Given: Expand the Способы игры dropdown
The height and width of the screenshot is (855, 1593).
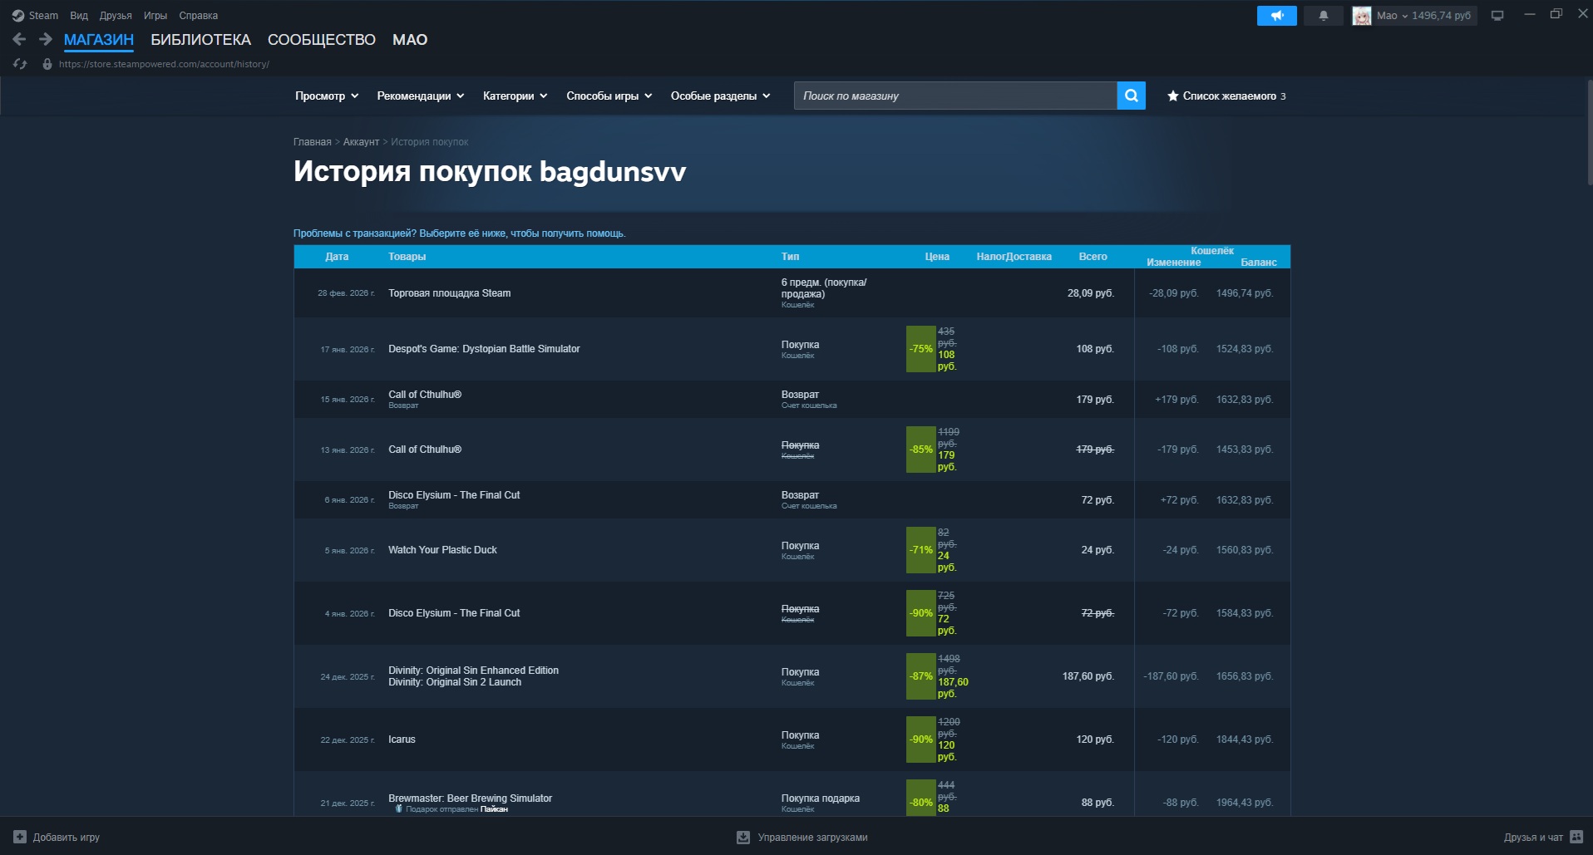Looking at the screenshot, I should point(609,96).
